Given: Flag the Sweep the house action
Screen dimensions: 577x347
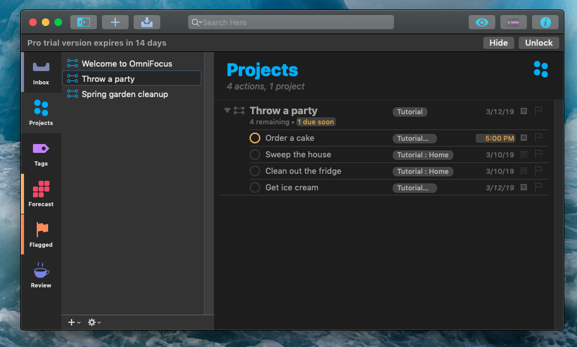Looking at the screenshot, I should [x=538, y=154].
